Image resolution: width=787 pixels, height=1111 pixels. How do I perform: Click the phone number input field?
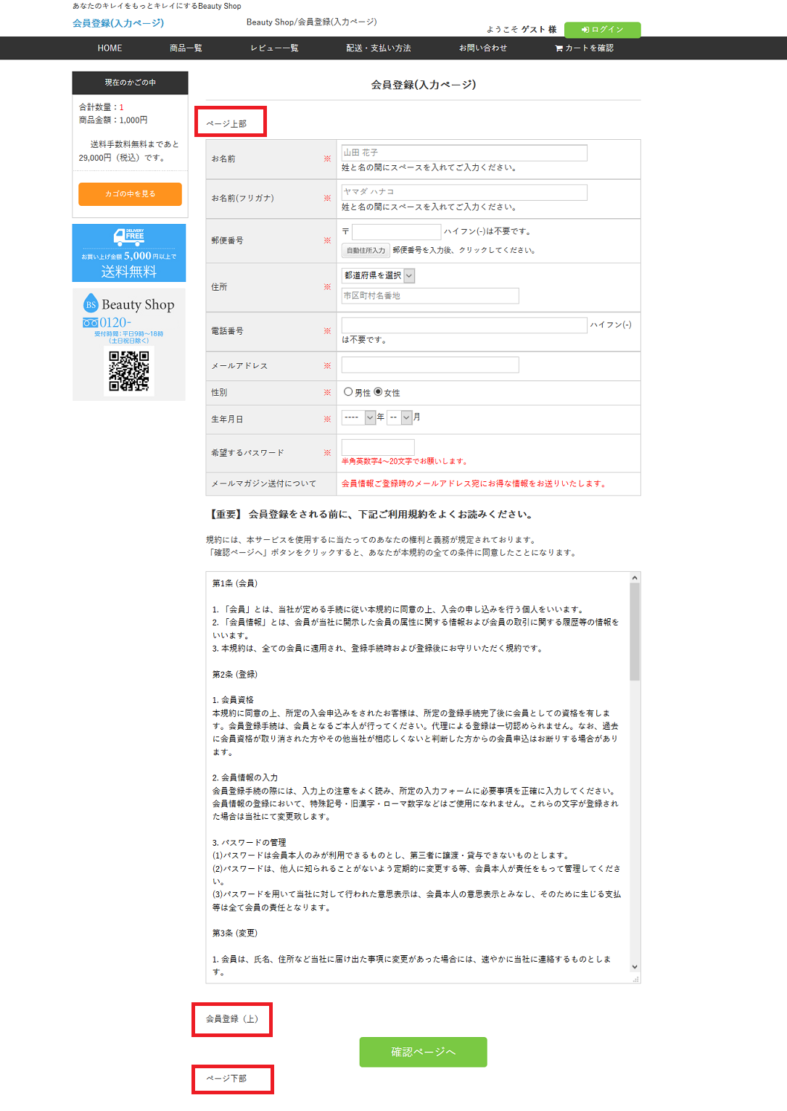pyautogui.click(x=464, y=325)
